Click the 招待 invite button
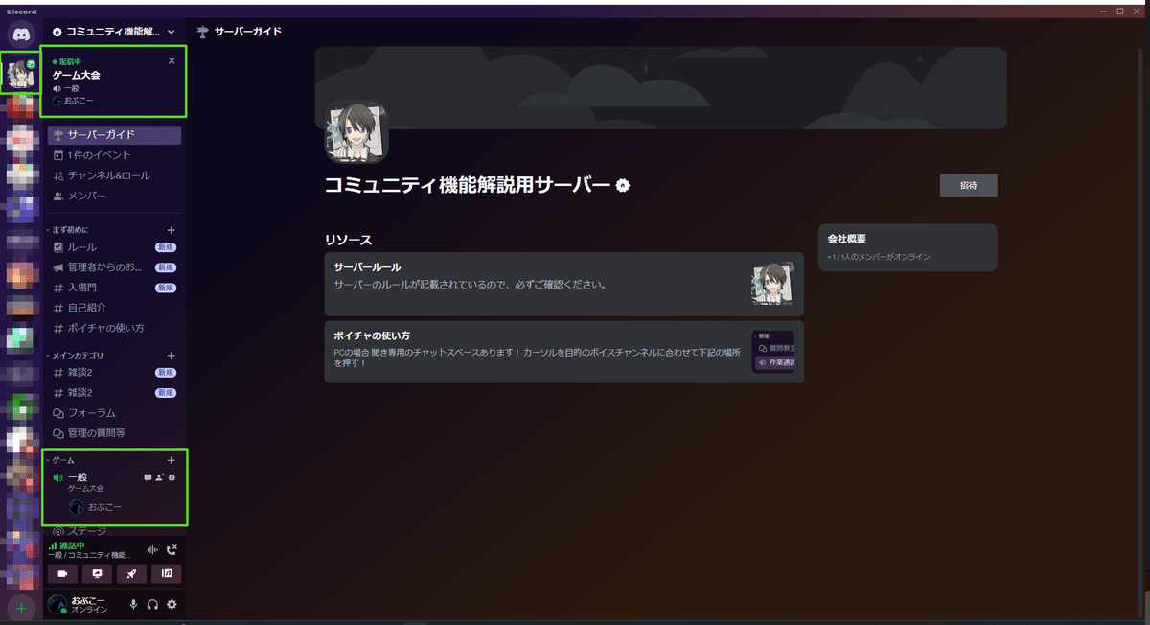 (968, 186)
